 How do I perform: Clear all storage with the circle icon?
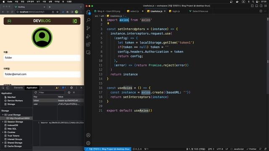[x=69, y=92]
